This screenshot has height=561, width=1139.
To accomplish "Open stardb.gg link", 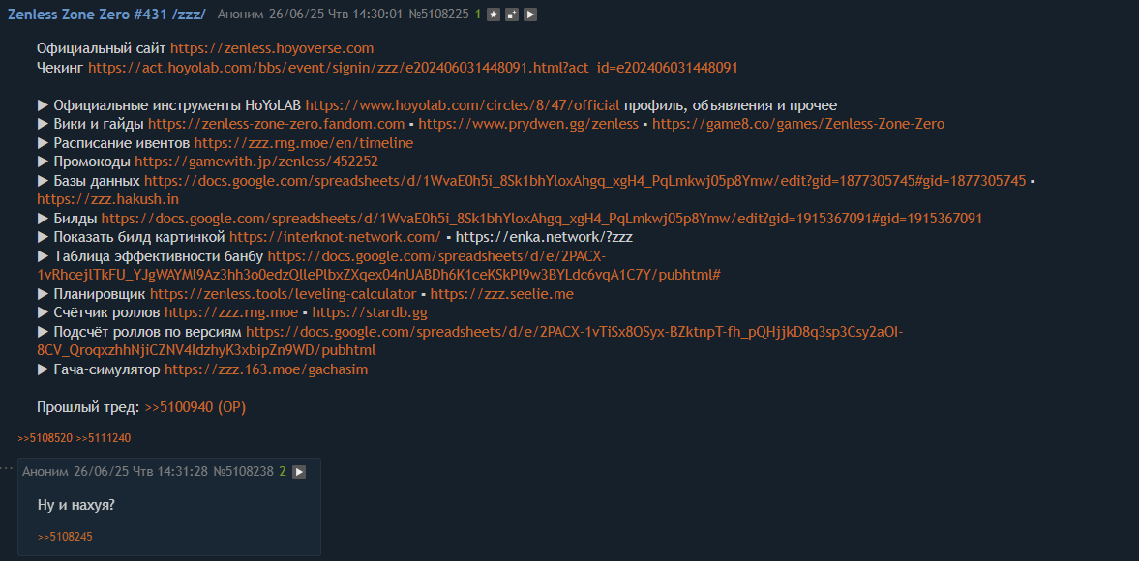I will tap(369, 312).
